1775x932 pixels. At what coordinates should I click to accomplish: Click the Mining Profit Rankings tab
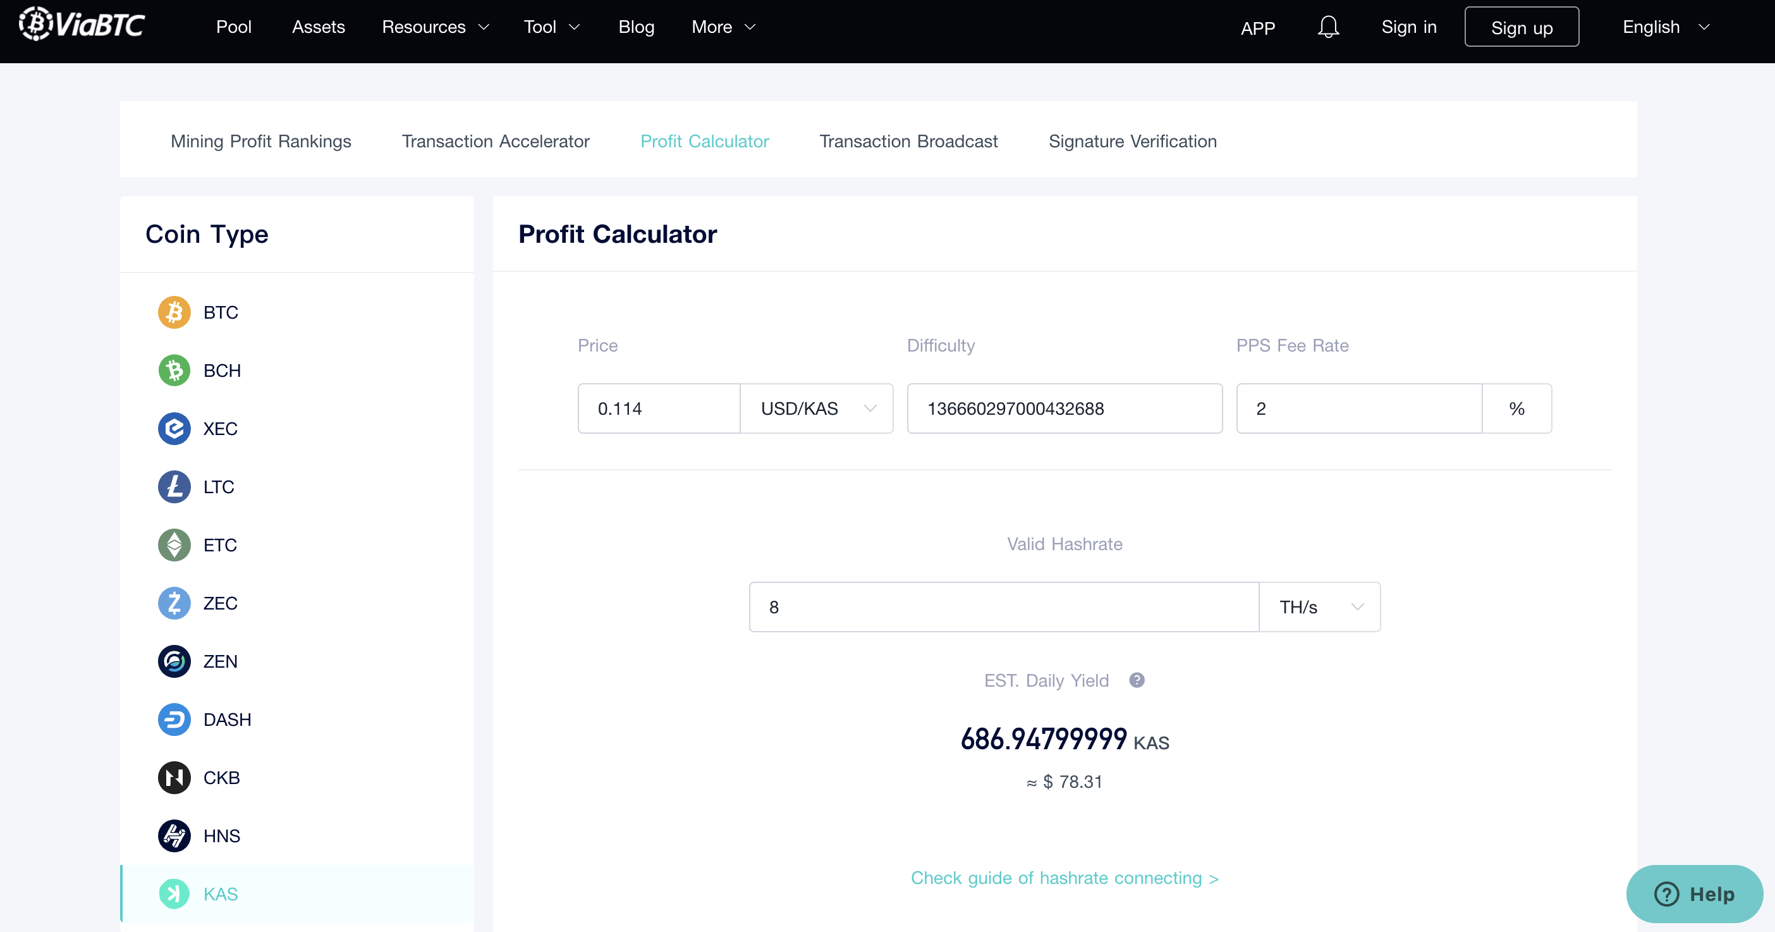tap(260, 140)
